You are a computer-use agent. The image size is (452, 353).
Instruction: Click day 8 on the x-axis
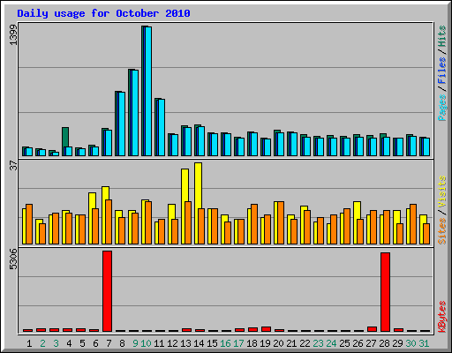122,343
